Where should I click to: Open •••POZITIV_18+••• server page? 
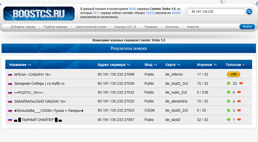pos(28,93)
